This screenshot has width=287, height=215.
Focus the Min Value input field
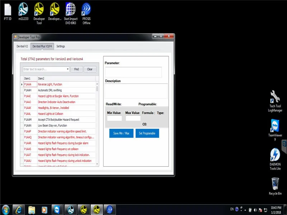tap(114, 118)
